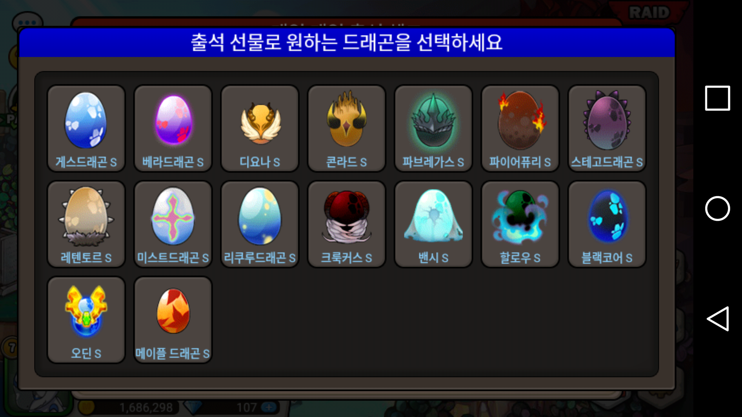This screenshot has width=742, height=417.
Task: Choose the 레텐토르 S nest egg
Action: coord(86,224)
